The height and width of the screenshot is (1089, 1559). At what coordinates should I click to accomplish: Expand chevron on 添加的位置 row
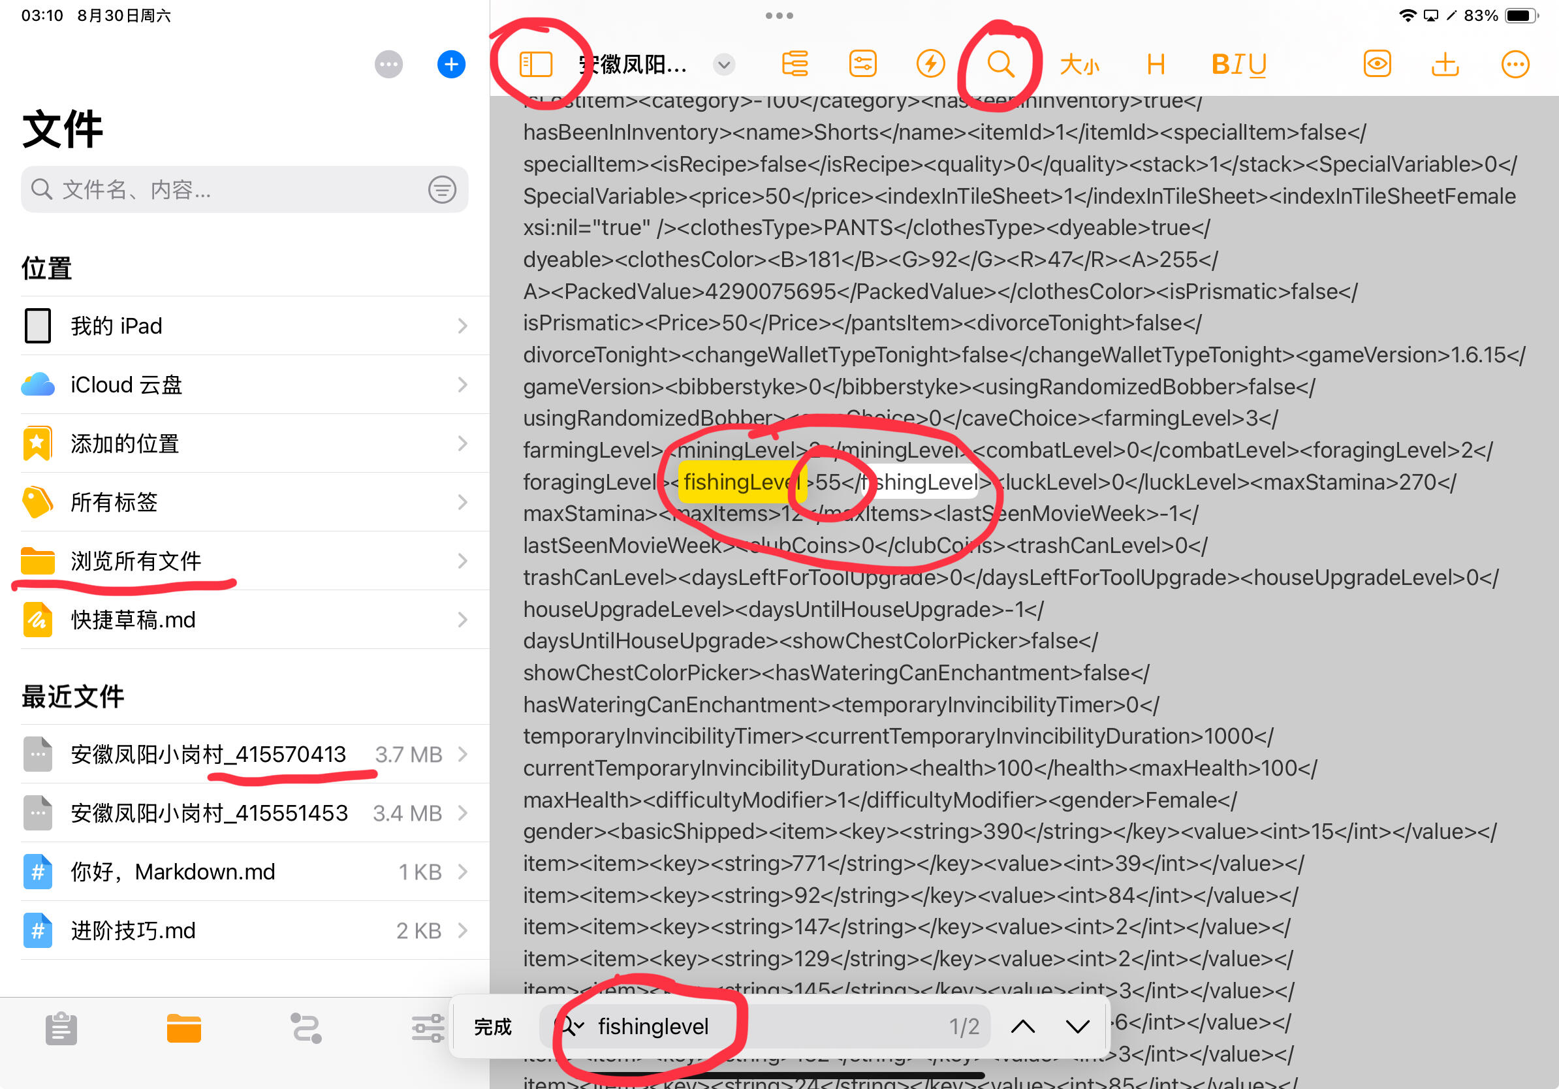coord(462,443)
